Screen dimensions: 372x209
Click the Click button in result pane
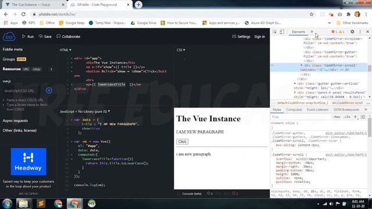[182, 142]
